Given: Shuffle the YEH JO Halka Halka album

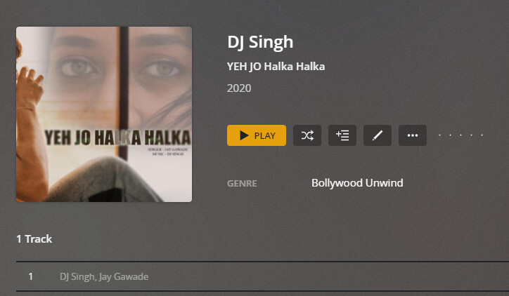Looking at the screenshot, I should [x=307, y=135].
